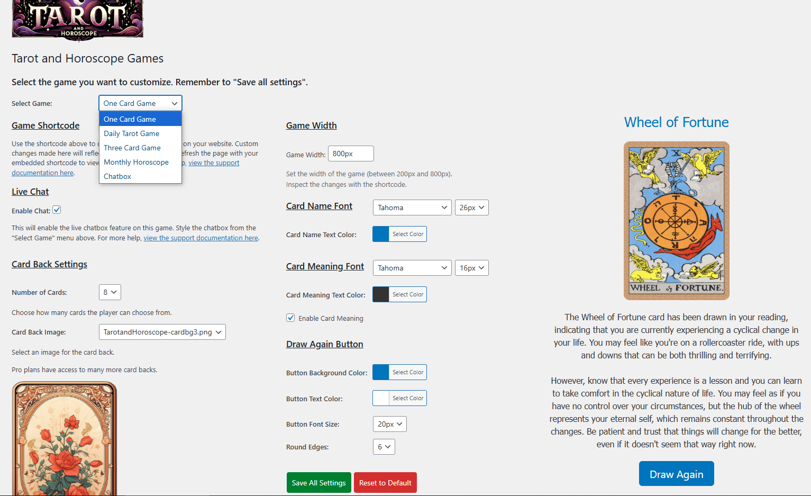The image size is (811, 496).
Task: Open the Card Back Image dropdown
Action: (162, 332)
